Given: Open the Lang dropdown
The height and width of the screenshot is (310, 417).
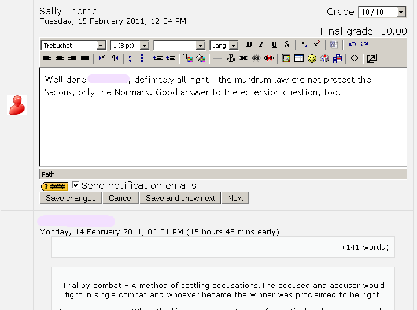Looking at the screenshot, I should (x=233, y=46).
